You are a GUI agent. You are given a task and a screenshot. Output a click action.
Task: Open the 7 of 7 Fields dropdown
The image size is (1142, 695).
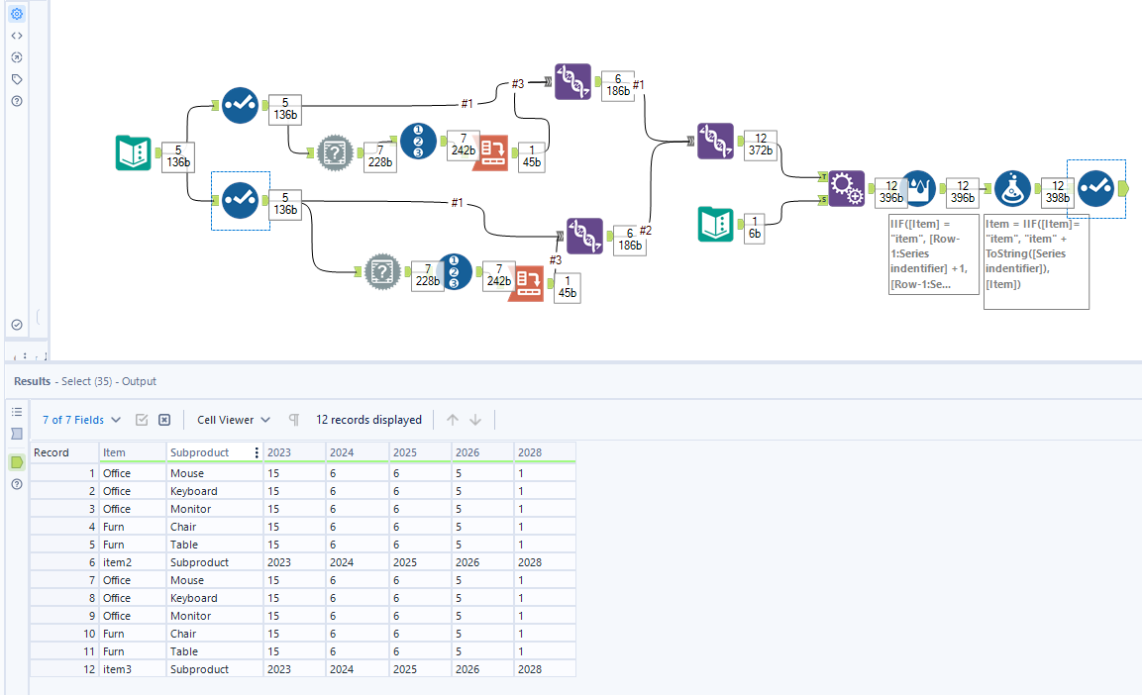tap(77, 420)
